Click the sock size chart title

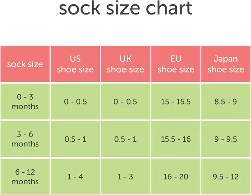125,8
